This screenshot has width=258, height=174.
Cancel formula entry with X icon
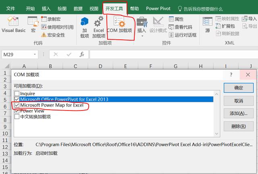(x=56, y=54)
